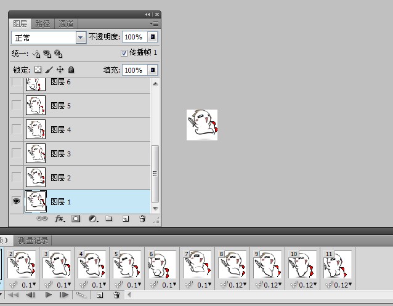Switch to the 路径 tab

coord(43,24)
